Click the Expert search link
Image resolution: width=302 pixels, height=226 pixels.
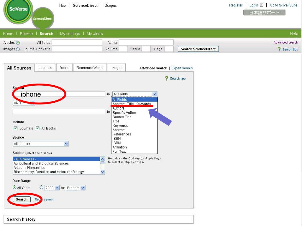tap(182, 68)
